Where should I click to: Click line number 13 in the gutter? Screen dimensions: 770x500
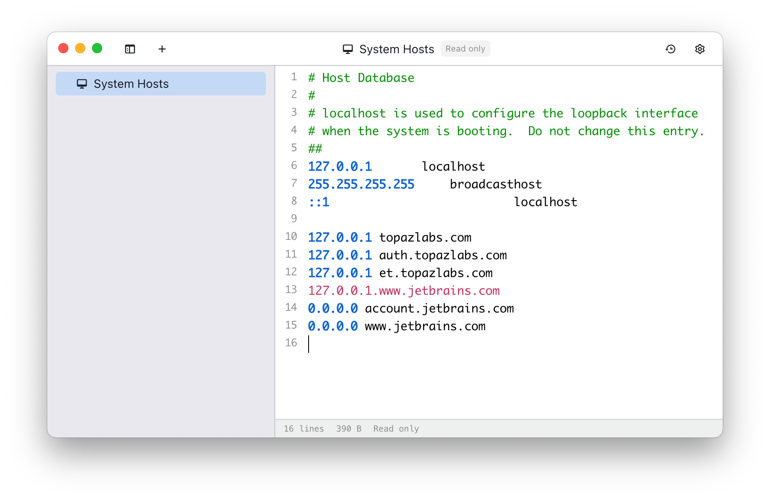click(x=291, y=290)
